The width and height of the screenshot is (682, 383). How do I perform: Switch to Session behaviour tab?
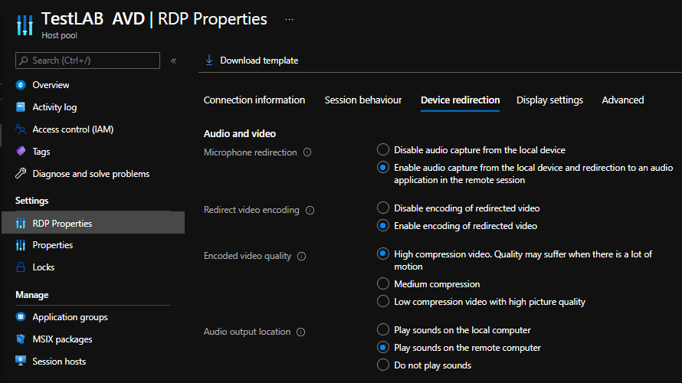[x=363, y=100]
